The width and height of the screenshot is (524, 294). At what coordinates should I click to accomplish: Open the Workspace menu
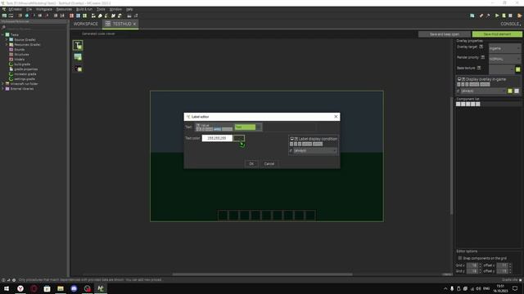coord(43,9)
